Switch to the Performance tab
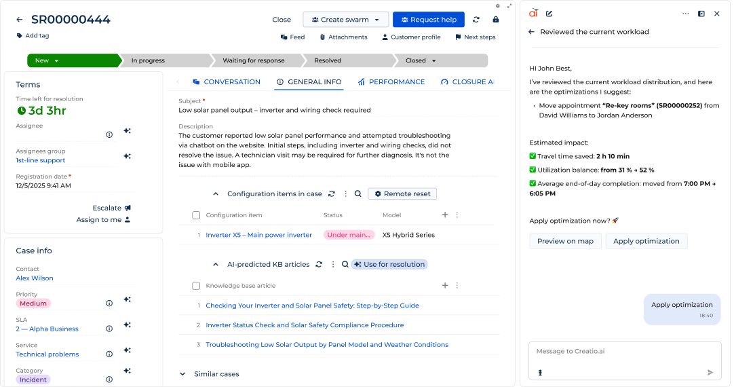The height and width of the screenshot is (387, 734). pos(391,81)
